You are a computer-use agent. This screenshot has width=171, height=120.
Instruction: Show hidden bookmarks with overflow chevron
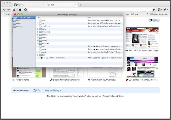pos(148,14)
